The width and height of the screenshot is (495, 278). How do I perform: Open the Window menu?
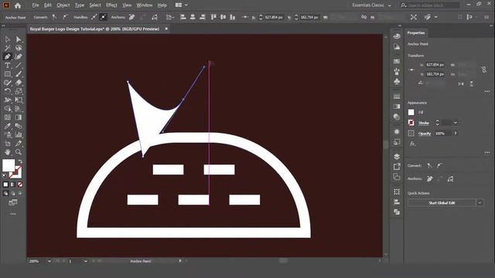click(x=145, y=5)
